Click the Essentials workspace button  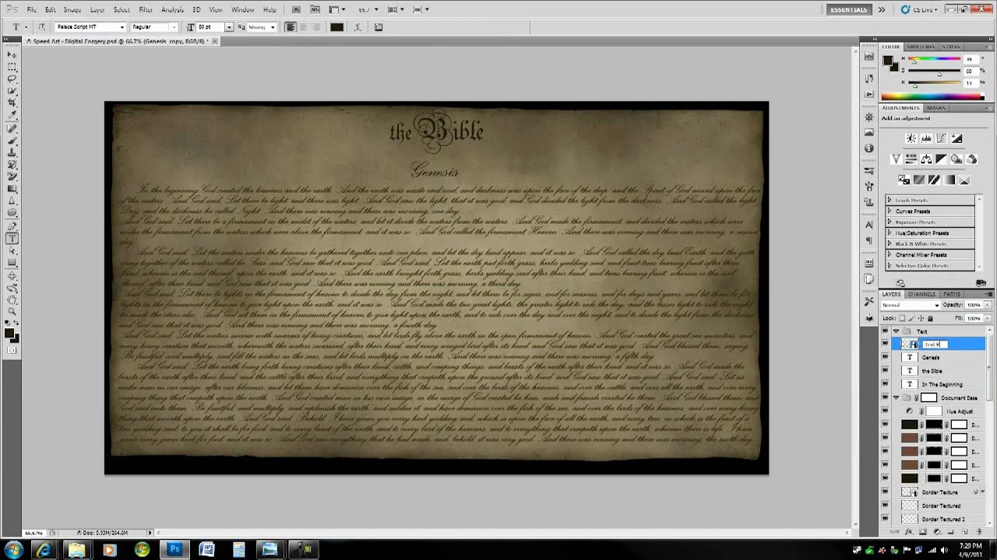click(849, 9)
